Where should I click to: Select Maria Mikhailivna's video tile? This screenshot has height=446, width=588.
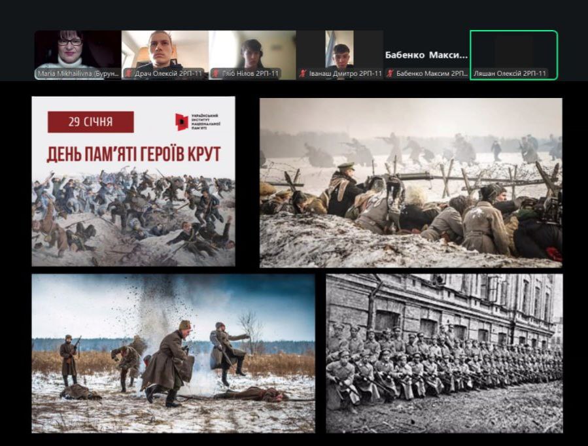click(x=77, y=50)
